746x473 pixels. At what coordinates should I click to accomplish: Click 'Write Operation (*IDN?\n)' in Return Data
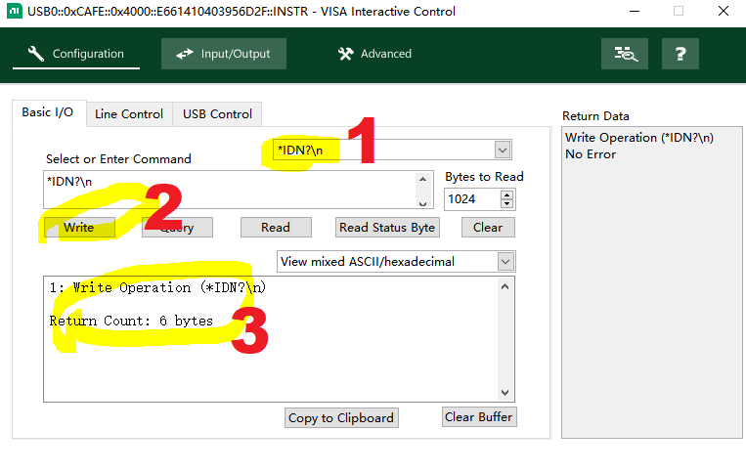(x=639, y=138)
